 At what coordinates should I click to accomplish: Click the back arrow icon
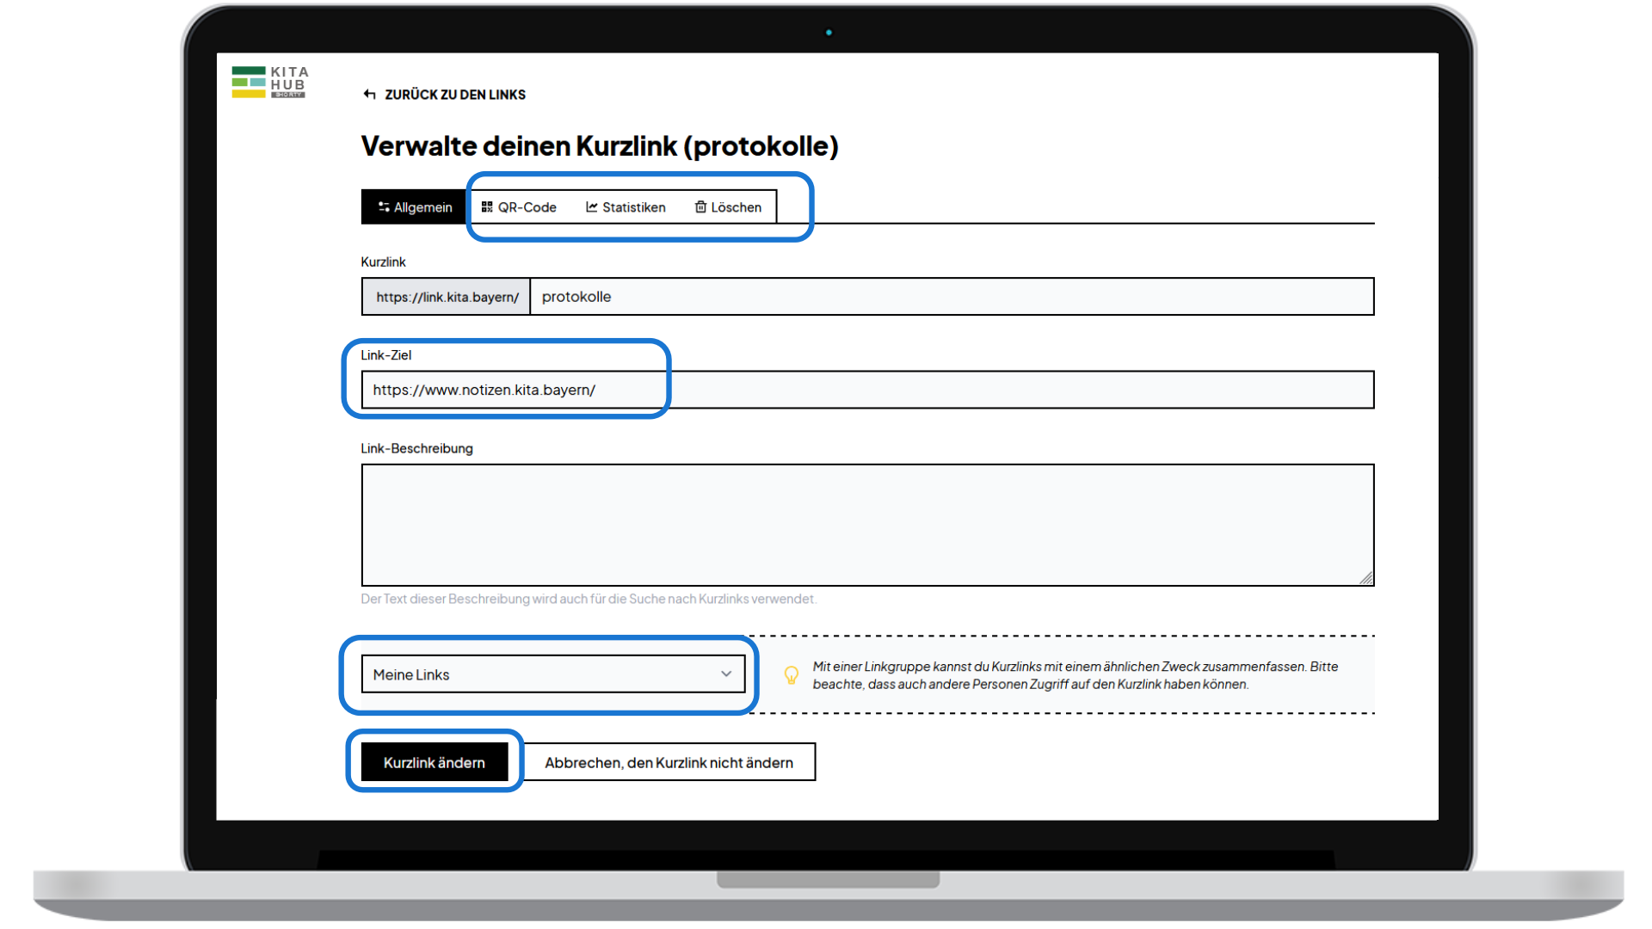coord(369,94)
